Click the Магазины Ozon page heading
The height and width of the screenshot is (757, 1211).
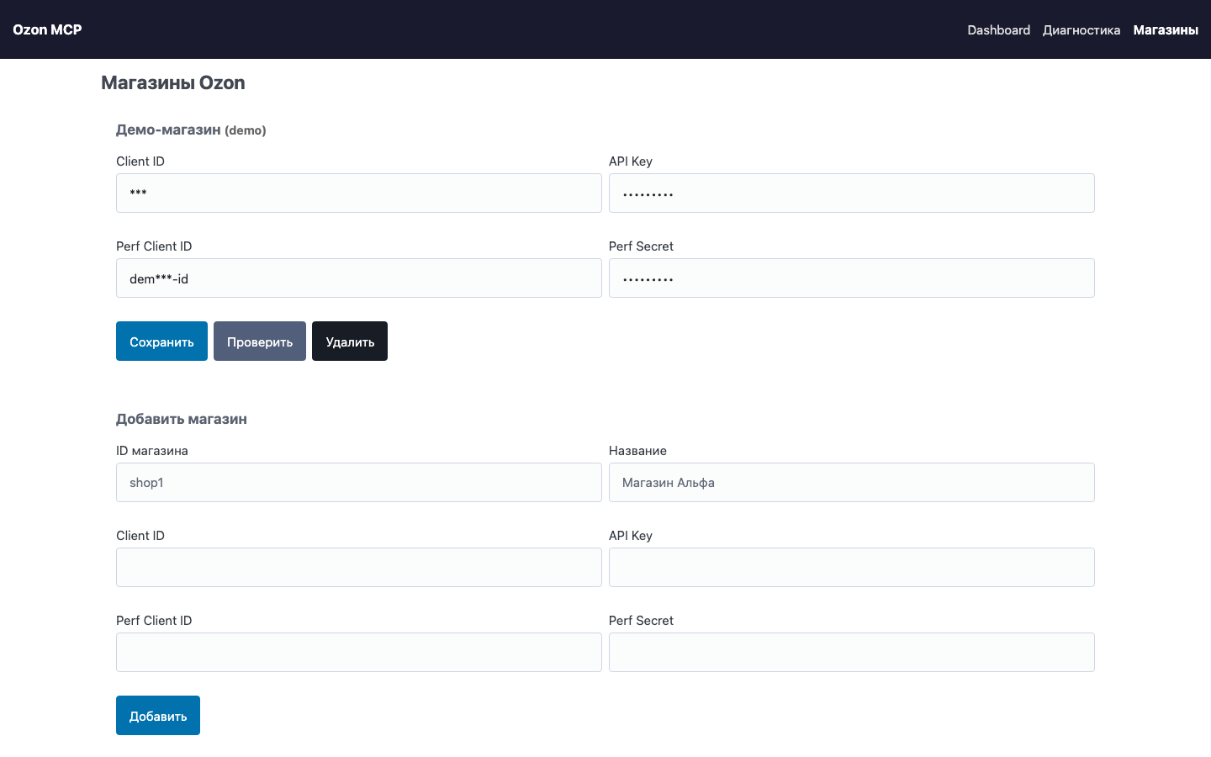[x=173, y=82]
